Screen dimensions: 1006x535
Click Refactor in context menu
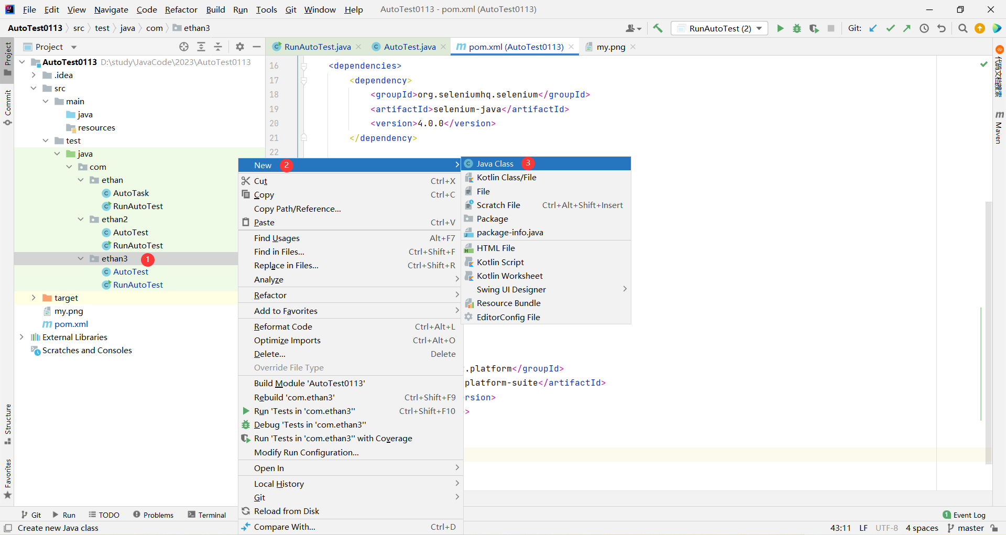[350, 295]
